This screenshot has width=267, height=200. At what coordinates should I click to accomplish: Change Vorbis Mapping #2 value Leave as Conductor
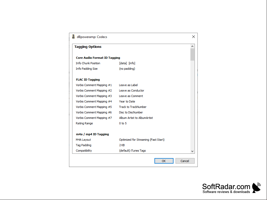coord(132,91)
